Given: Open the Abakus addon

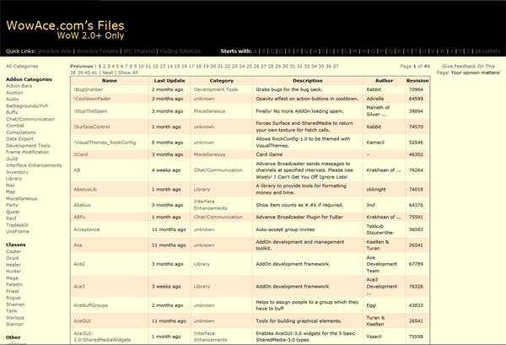Looking at the screenshot, I should [x=82, y=205].
